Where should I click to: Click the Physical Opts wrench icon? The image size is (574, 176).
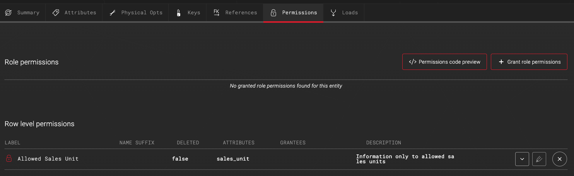pyautogui.click(x=113, y=13)
